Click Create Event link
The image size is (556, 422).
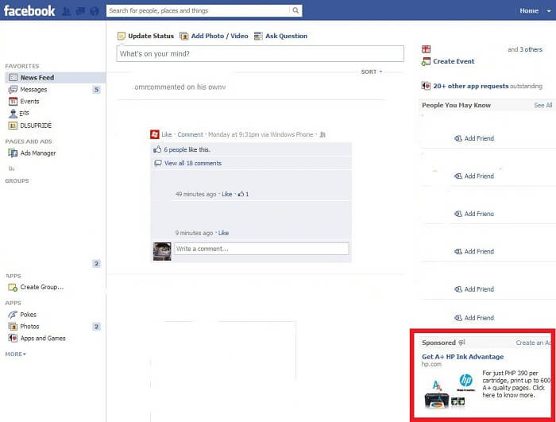pos(454,61)
